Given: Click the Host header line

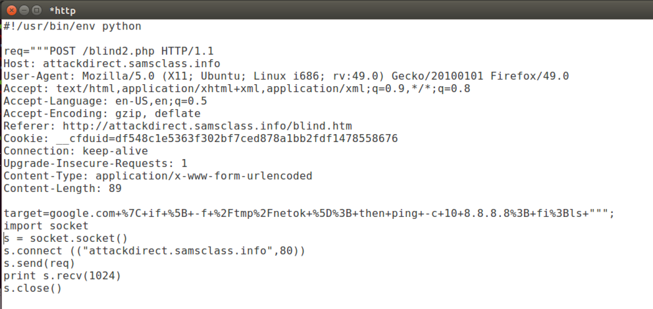Looking at the screenshot, I should (x=112, y=64).
